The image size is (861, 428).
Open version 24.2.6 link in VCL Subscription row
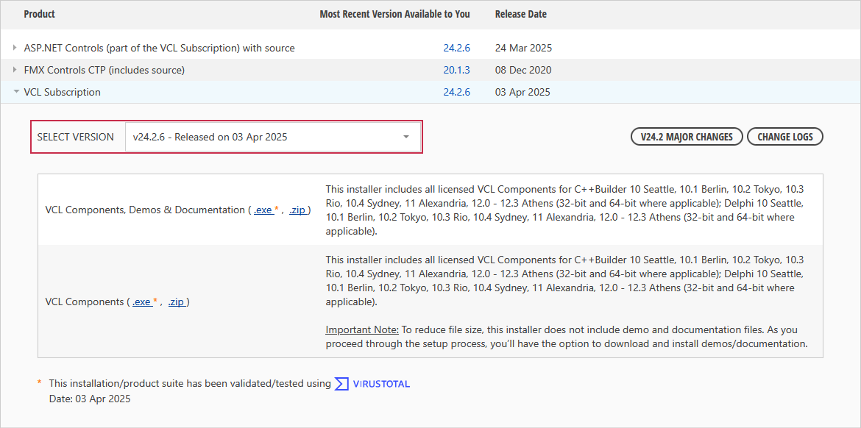(x=456, y=92)
